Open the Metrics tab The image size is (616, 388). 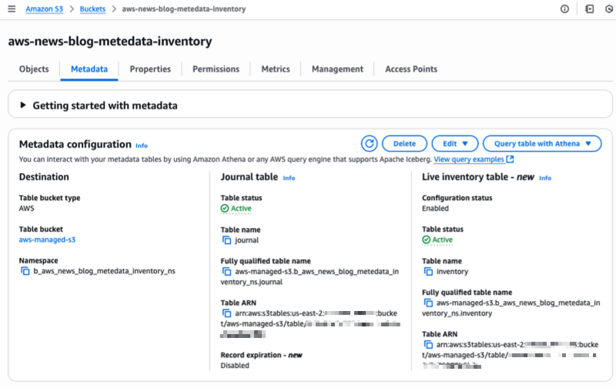click(276, 69)
